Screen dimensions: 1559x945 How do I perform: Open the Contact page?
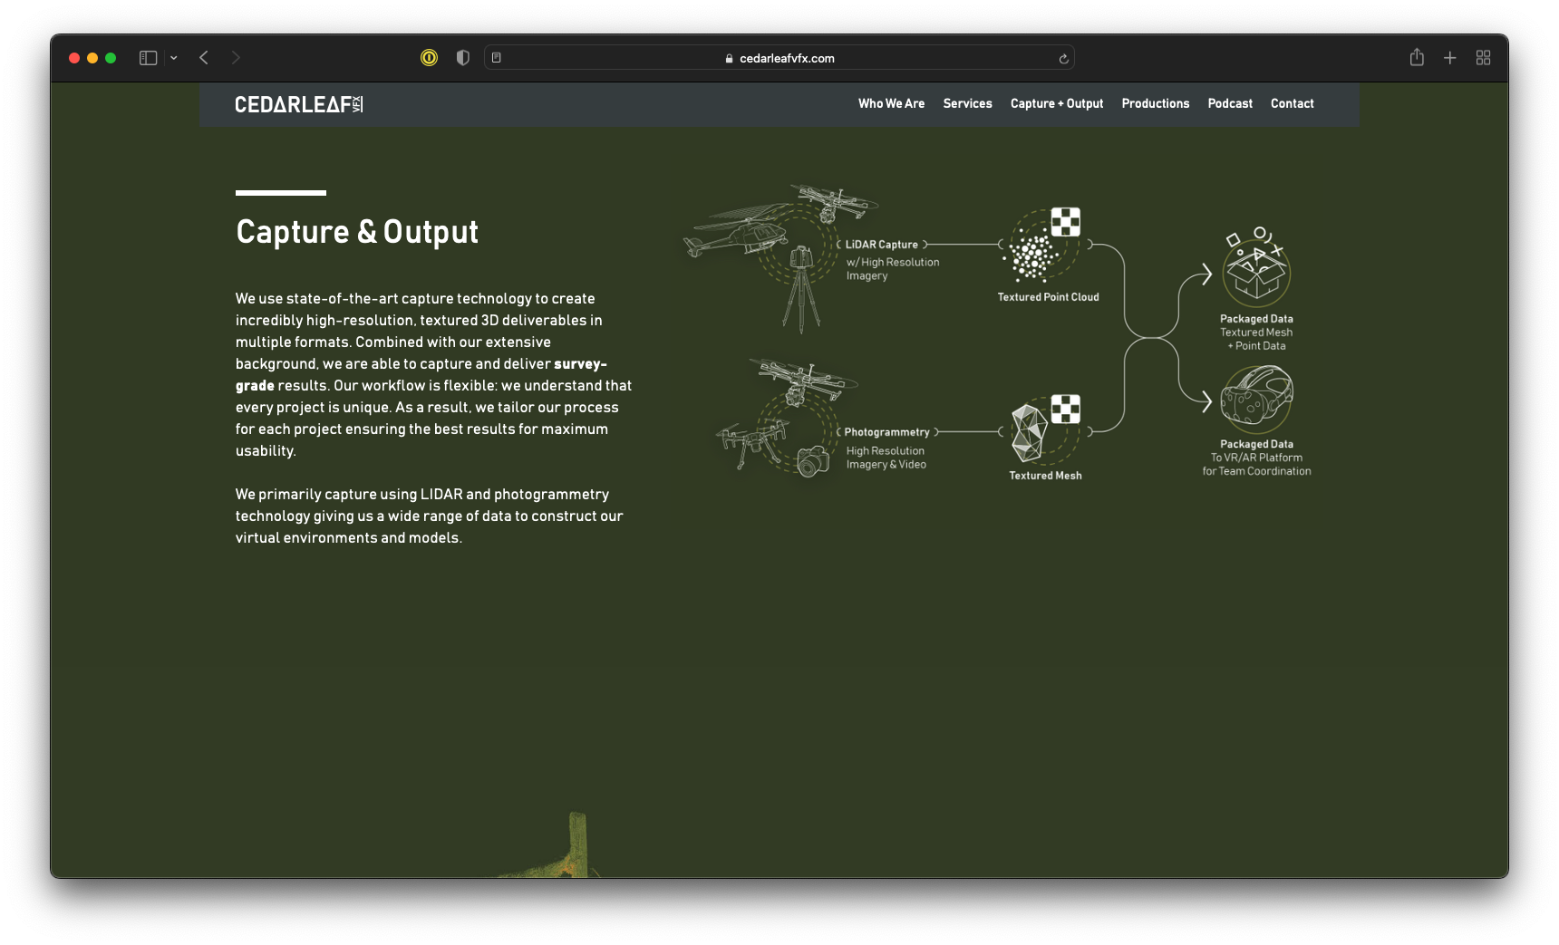[1292, 103]
